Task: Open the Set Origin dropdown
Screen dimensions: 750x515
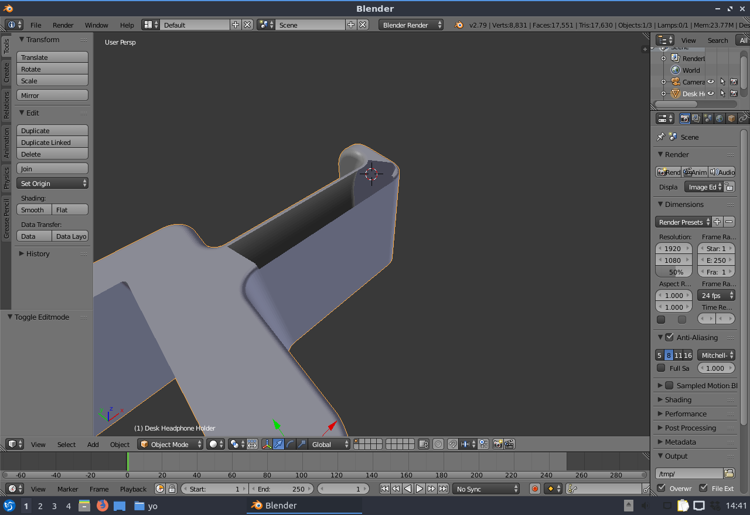Action: click(52, 184)
